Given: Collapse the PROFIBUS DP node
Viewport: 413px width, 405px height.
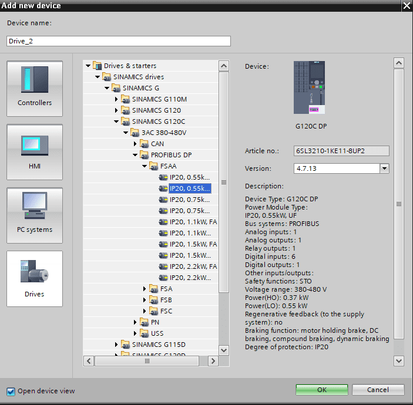Looking at the screenshot, I should point(135,155).
